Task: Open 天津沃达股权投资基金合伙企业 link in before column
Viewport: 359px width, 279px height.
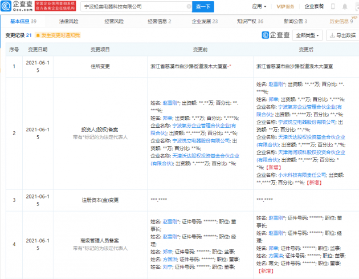Action: (195, 160)
